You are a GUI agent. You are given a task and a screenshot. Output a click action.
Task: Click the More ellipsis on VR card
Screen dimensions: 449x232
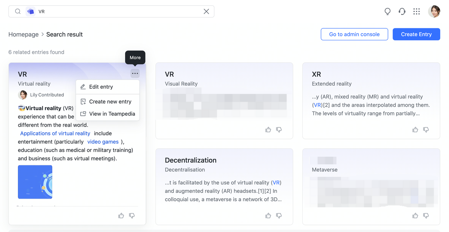click(x=135, y=73)
